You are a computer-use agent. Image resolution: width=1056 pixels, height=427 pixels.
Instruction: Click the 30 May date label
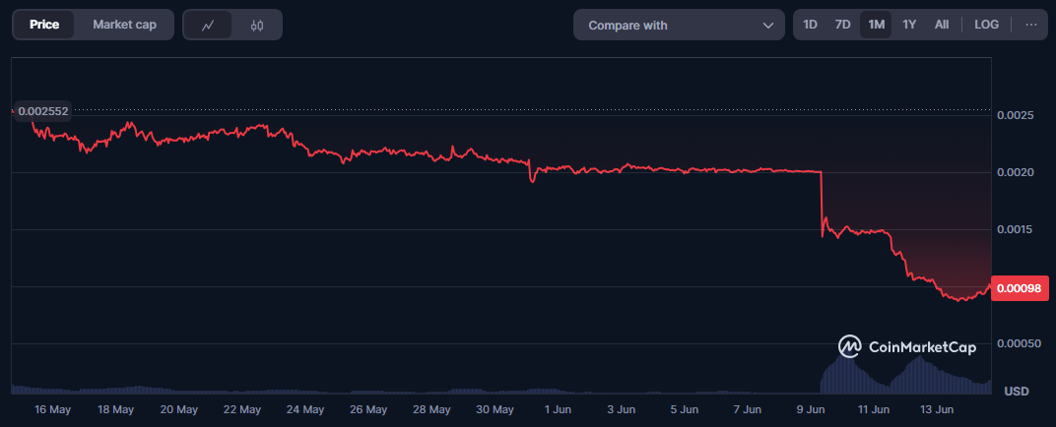pos(495,409)
